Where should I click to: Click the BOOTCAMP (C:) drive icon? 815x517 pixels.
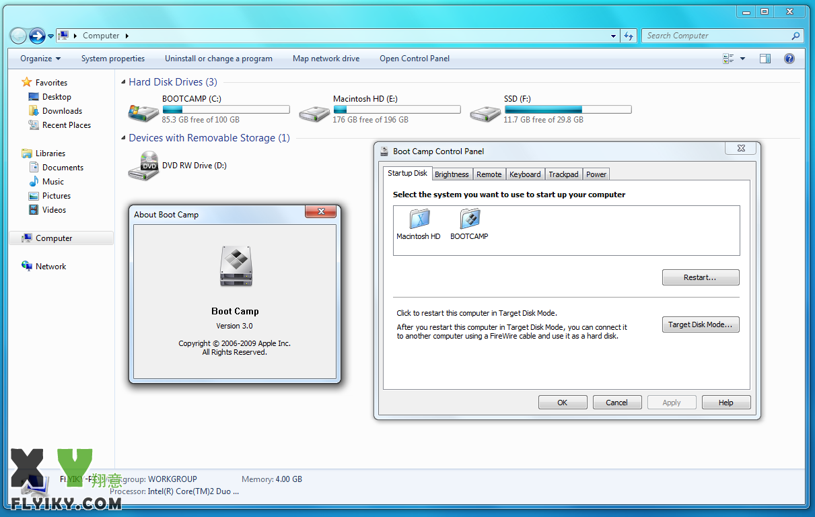pos(143,112)
